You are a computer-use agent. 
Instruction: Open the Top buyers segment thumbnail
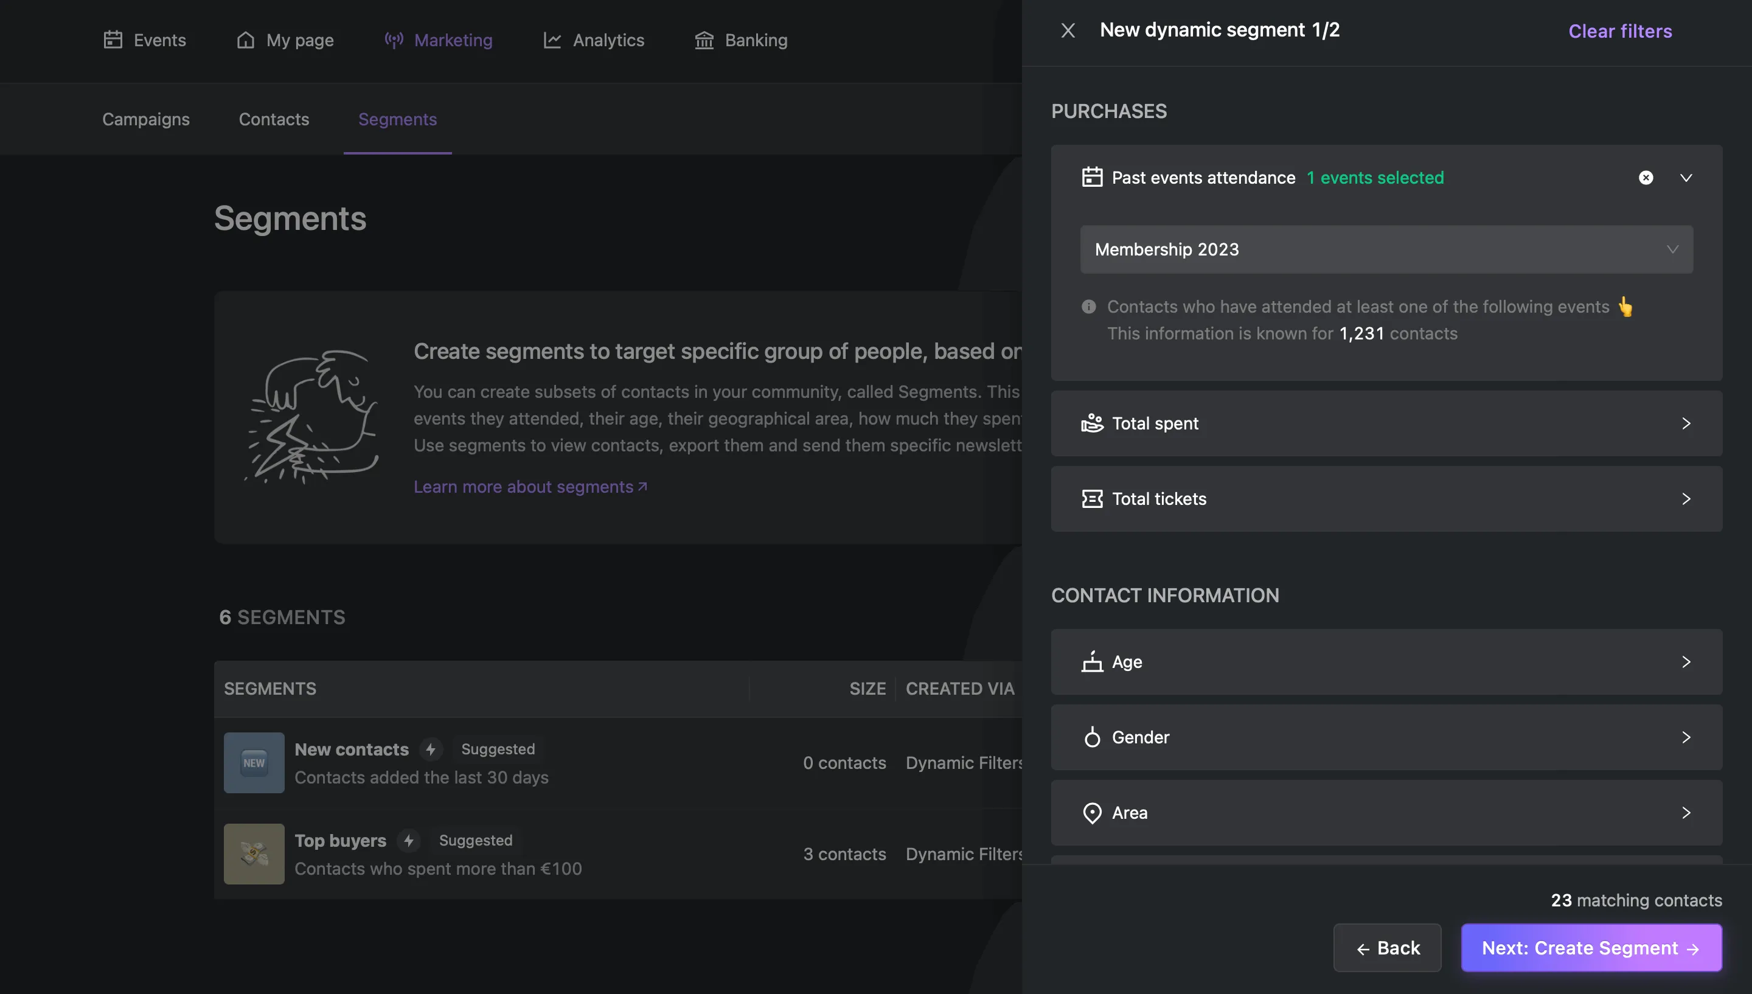coord(254,853)
